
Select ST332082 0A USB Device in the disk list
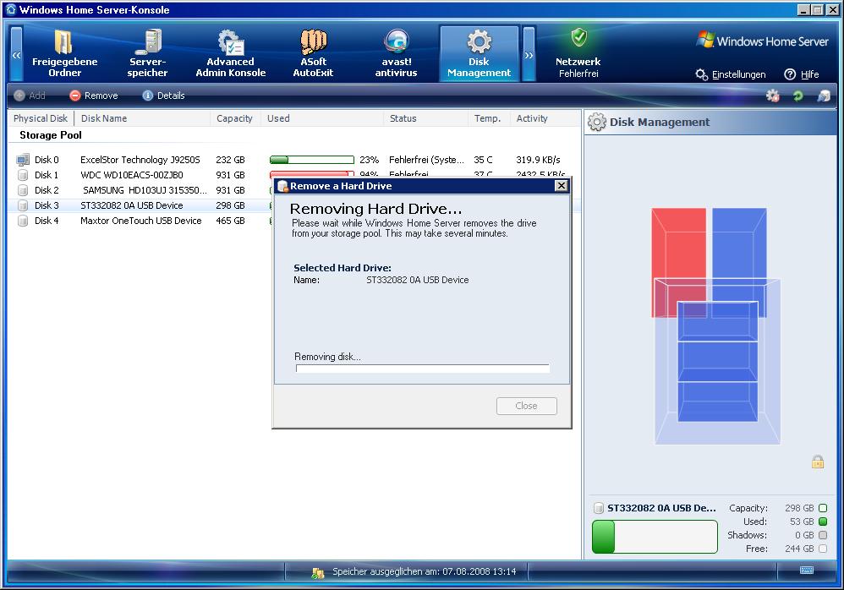click(x=132, y=205)
